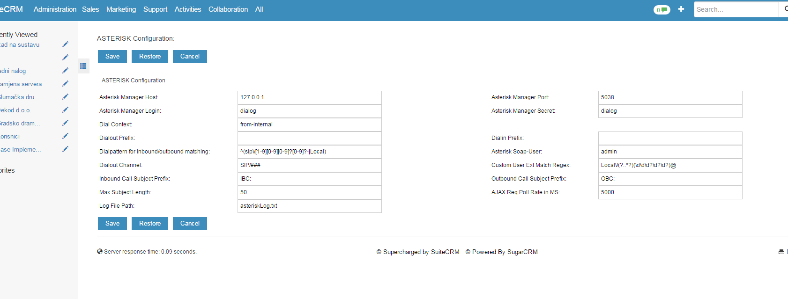The image size is (788, 299).
Task: Click the edit pencil next to 'adni nalog'
Action: [x=65, y=71]
